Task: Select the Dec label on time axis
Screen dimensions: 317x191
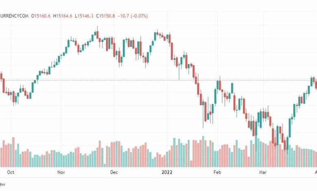Action: (114, 172)
